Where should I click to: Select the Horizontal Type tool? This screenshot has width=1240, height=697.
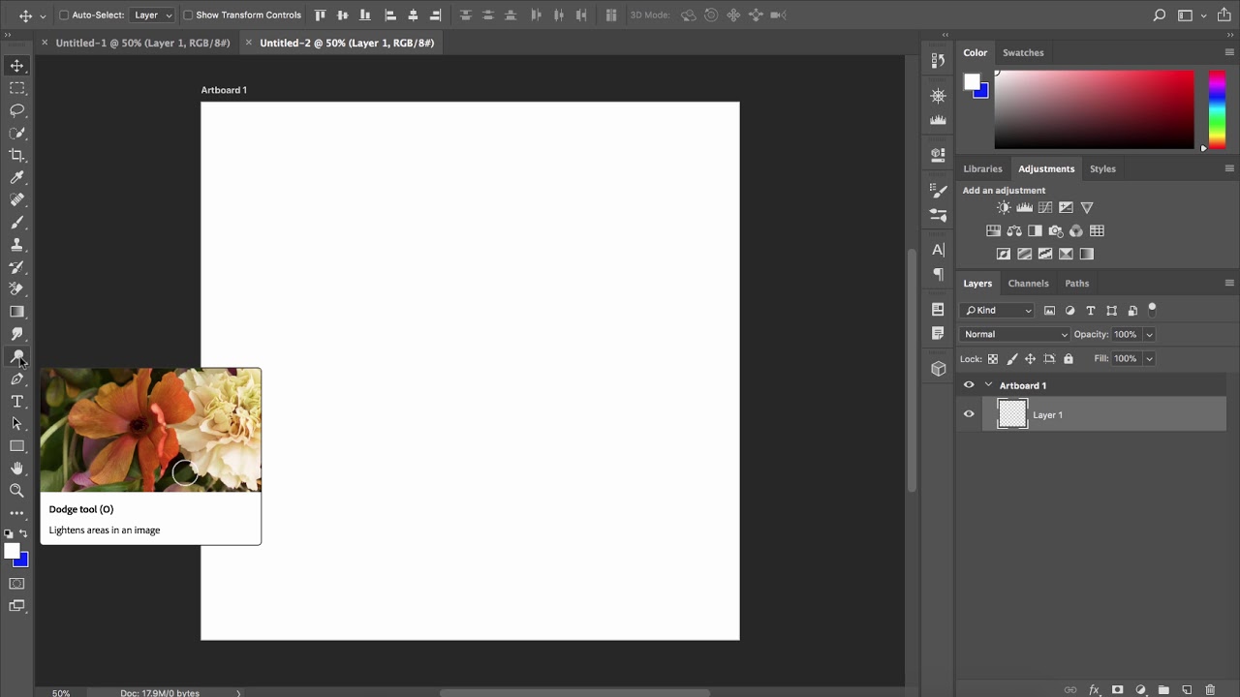coord(17,401)
